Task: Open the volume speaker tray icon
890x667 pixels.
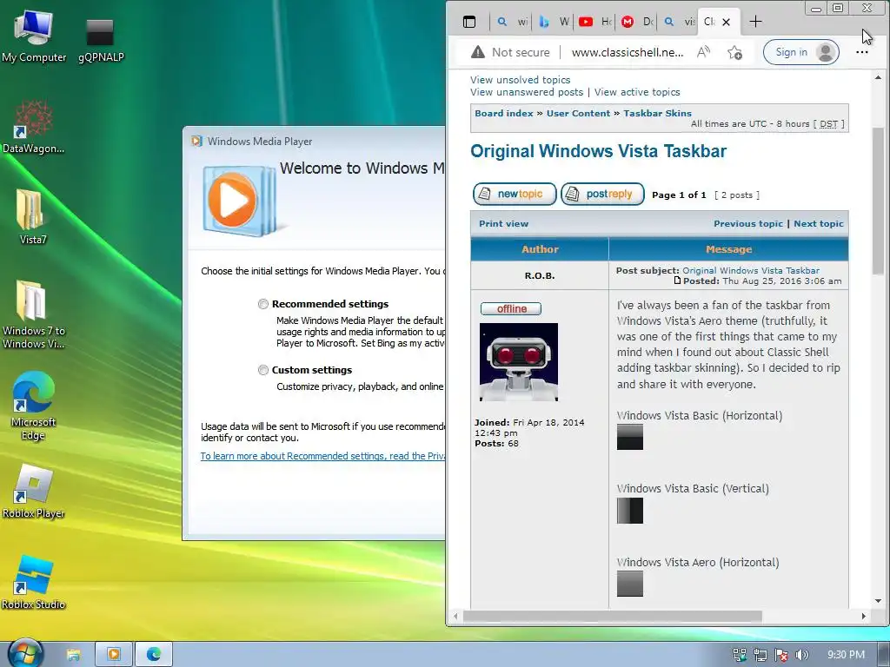Action: point(801,655)
